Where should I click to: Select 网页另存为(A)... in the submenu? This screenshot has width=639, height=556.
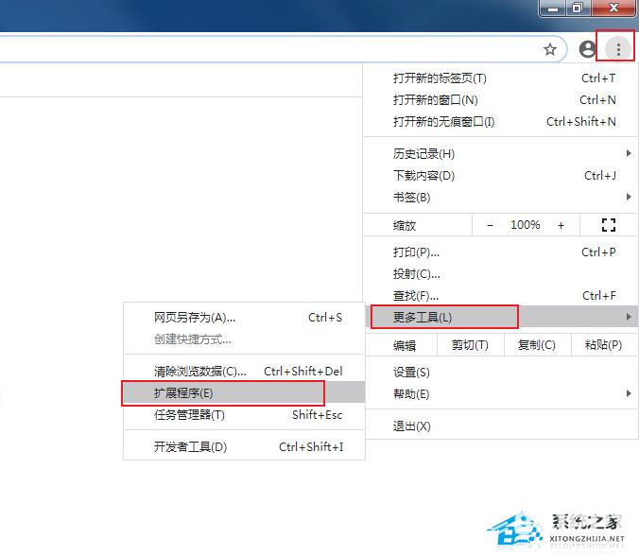pos(244,317)
